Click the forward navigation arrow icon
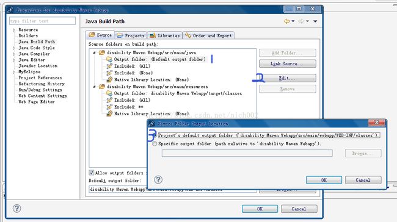 point(301,21)
